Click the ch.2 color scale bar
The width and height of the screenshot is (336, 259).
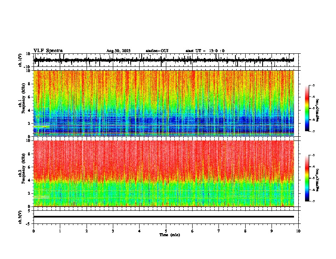(307, 178)
